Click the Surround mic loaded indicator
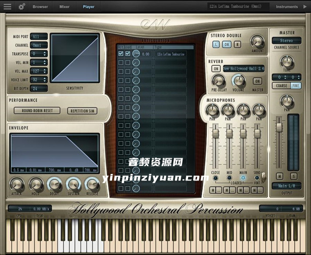311x255 pixels. [257, 178]
